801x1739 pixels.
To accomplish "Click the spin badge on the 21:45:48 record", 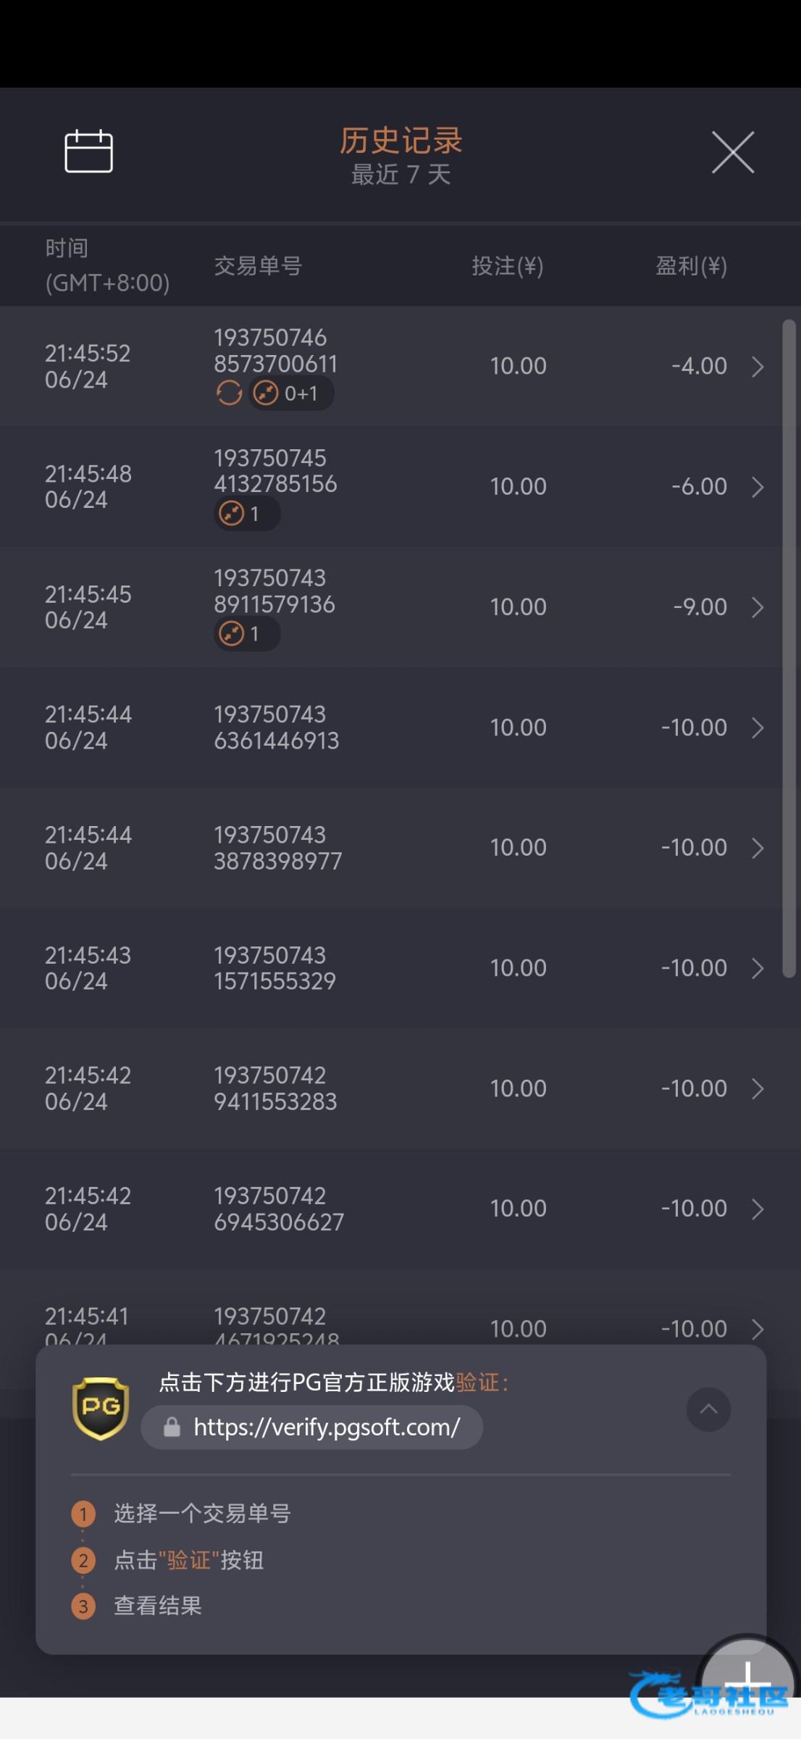I will [x=246, y=514].
